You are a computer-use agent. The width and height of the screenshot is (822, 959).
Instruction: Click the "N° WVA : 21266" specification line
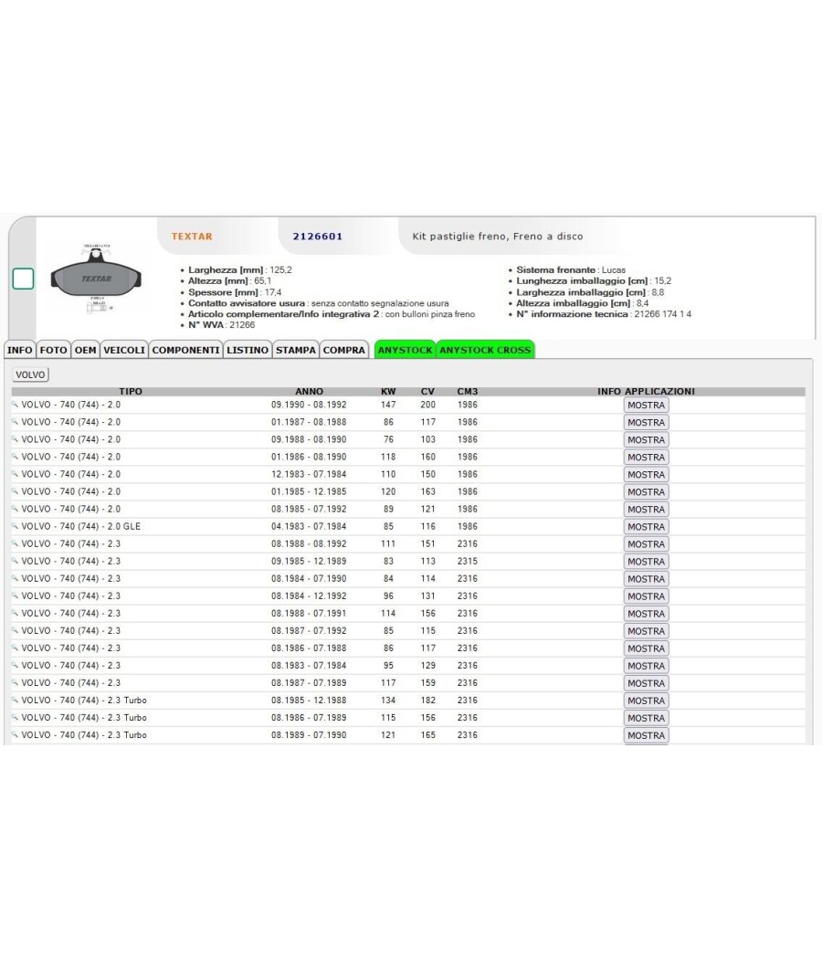tap(221, 325)
